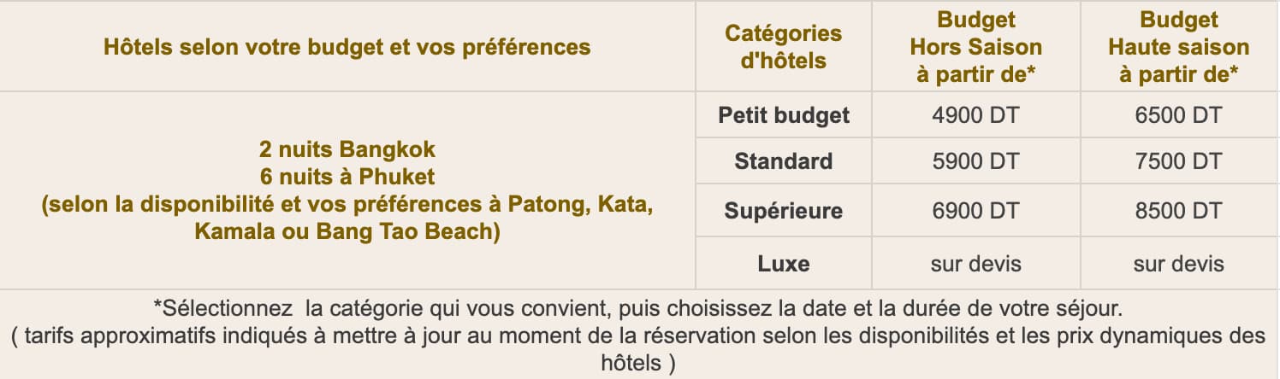Screen dimensions: 1280x379
Task: Click the Budget Haute saison header
Action: tap(1178, 47)
